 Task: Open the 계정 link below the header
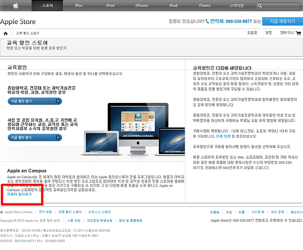268,33
